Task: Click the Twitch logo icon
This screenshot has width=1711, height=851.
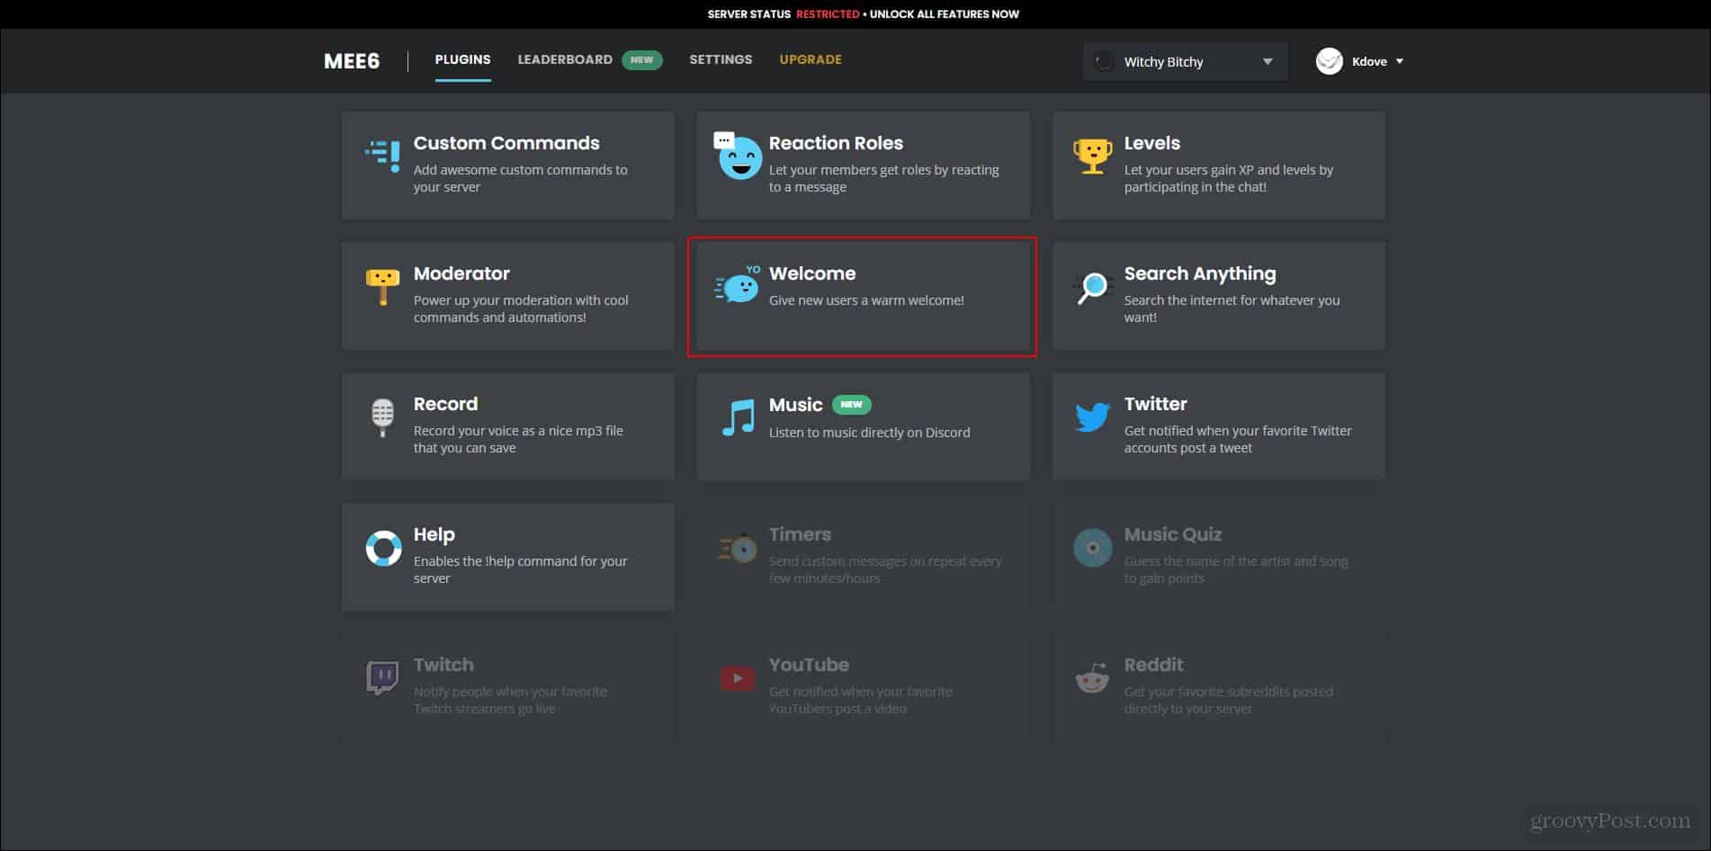Action: [382, 677]
